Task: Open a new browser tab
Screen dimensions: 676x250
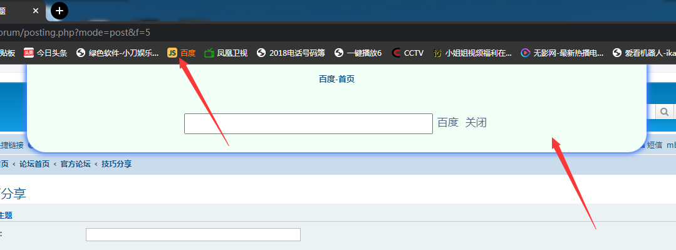Action: point(60,11)
